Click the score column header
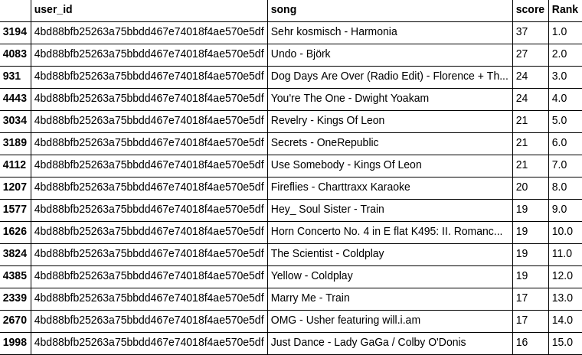This screenshot has width=582, height=355. pos(530,10)
